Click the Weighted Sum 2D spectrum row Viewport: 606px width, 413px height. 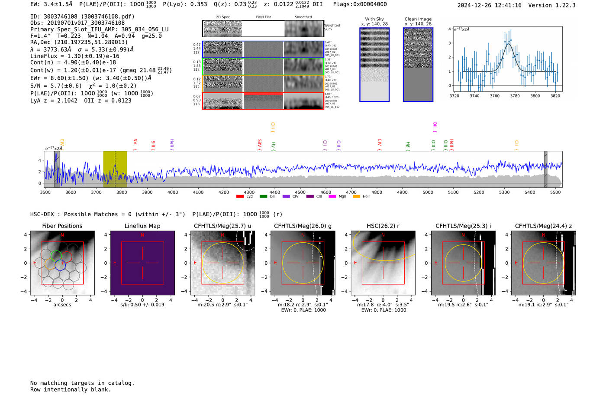(x=263, y=29)
